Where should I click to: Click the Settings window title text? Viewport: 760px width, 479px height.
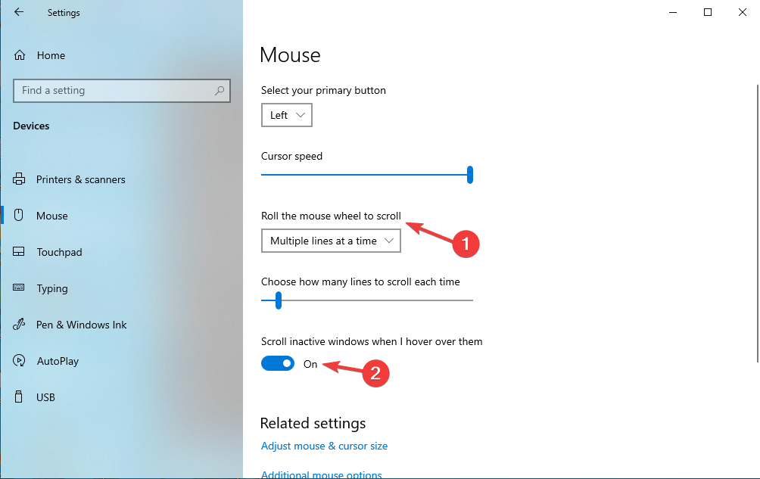(x=64, y=13)
